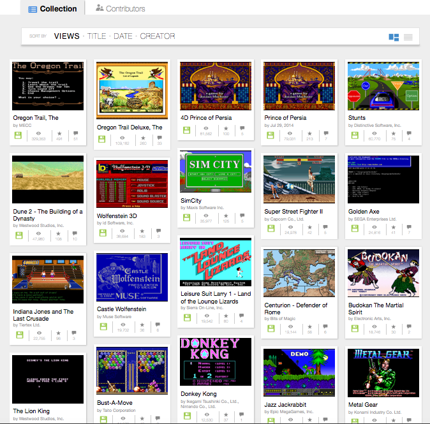This screenshot has height=424, width=430.
Task: Click the floppy disk icon on Oregon Trail Deluxe
Action: [x=101, y=139]
